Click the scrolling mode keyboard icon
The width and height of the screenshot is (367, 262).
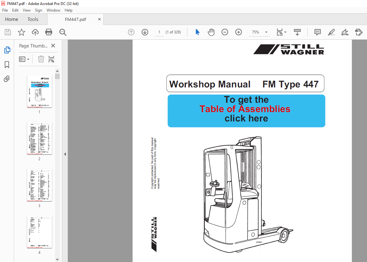297,32
